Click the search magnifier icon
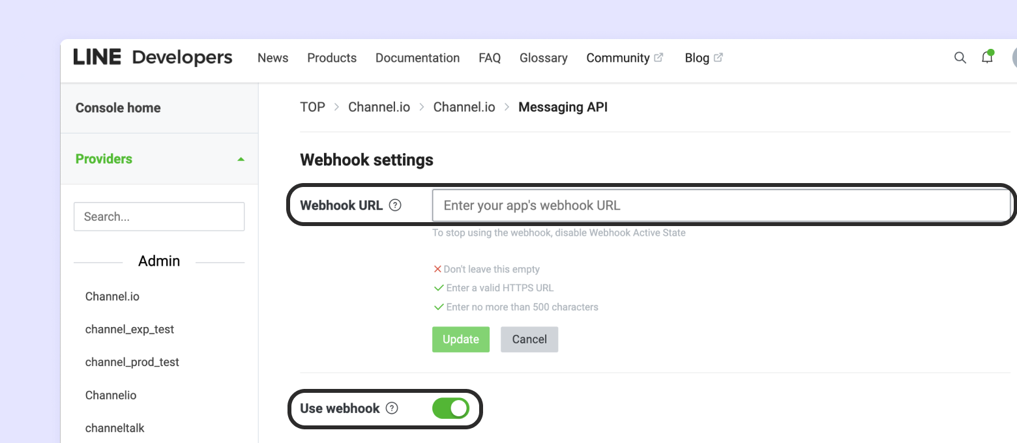The width and height of the screenshot is (1017, 443). click(x=960, y=58)
